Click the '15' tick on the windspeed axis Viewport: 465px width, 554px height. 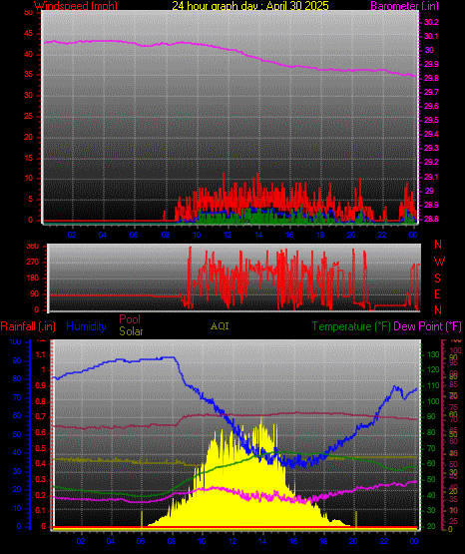(x=28, y=159)
